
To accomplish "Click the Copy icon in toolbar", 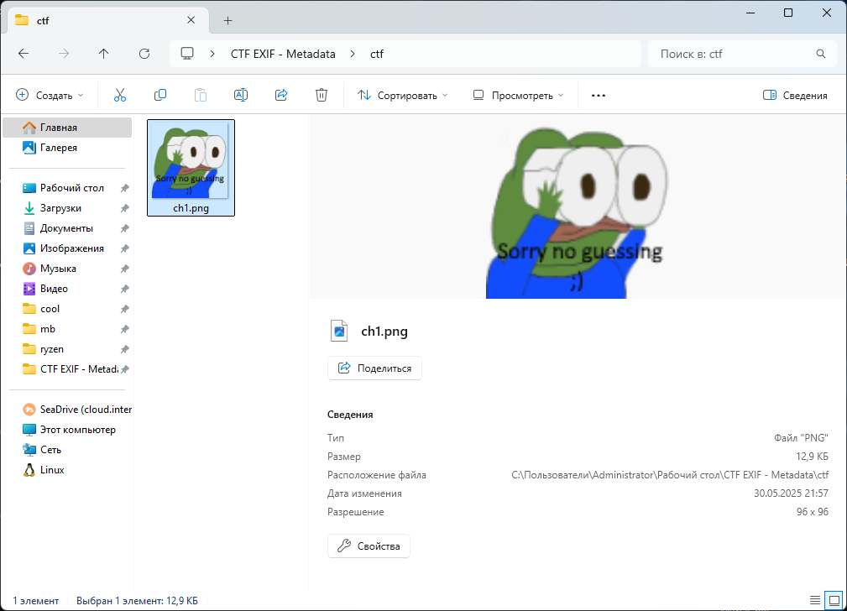I will point(159,95).
